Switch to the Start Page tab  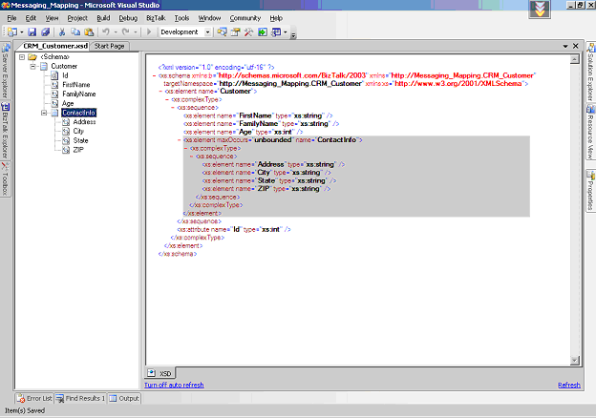pos(110,46)
